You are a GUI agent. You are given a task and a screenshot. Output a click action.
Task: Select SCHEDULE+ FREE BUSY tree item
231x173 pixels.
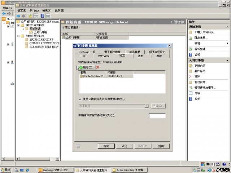coord(44,47)
